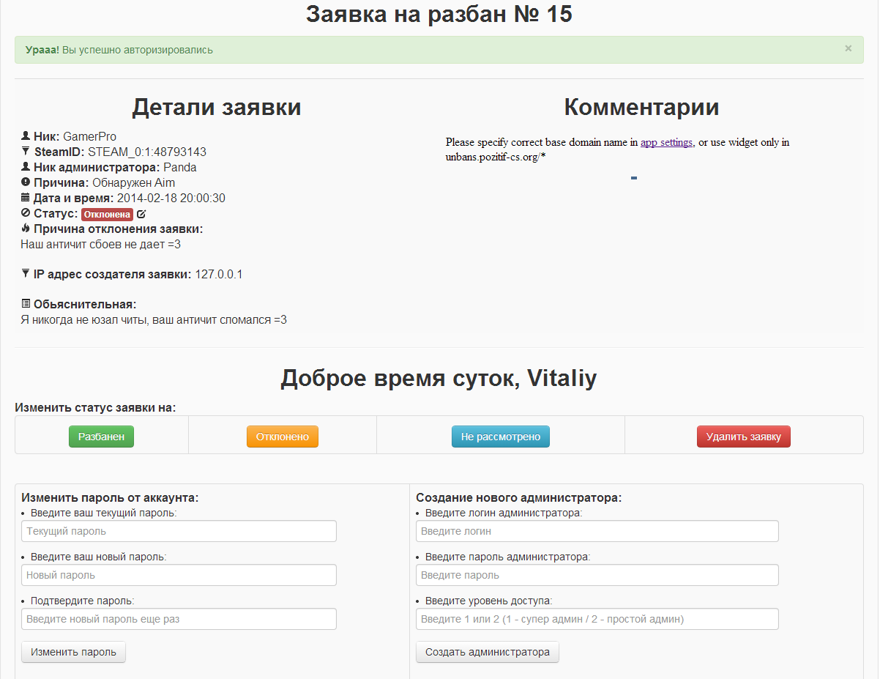
Task: Click the label Изменить статус заявки на:
Action: point(95,407)
